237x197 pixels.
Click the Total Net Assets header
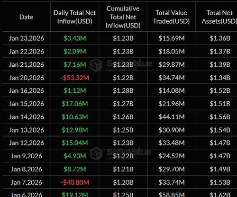219,17
